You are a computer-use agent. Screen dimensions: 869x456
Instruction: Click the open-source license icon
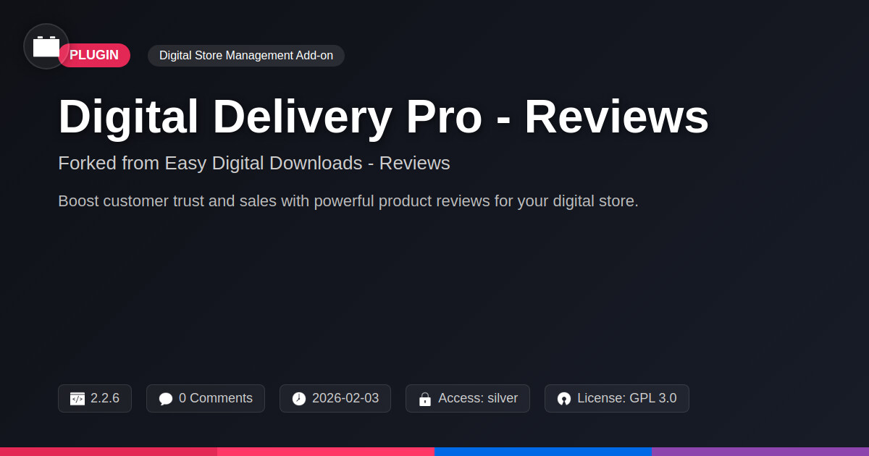pyautogui.click(x=564, y=399)
